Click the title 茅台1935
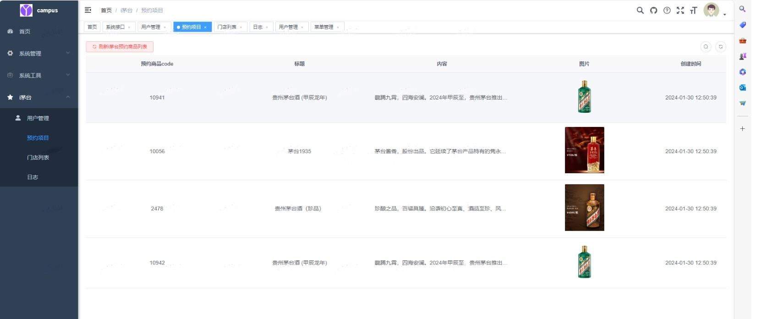This screenshot has width=761, height=319. [x=300, y=151]
